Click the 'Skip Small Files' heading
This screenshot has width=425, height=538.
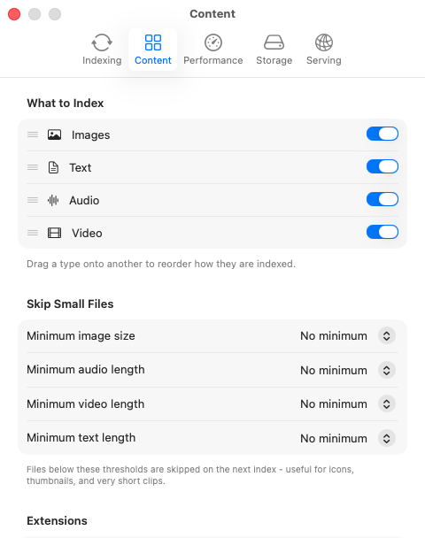(x=70, y=304)
